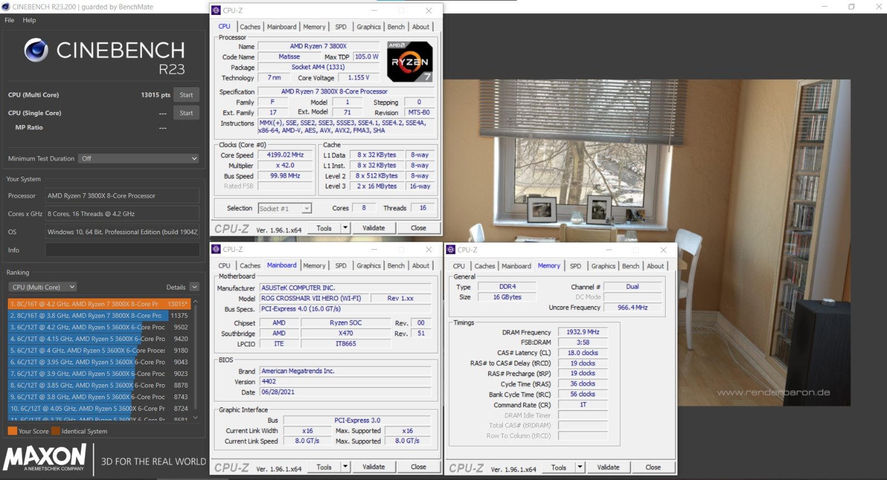Viewport: 887px width, 480px height.
Task: Open About tab in top CPU-Z window
Action: click(421, 27)
